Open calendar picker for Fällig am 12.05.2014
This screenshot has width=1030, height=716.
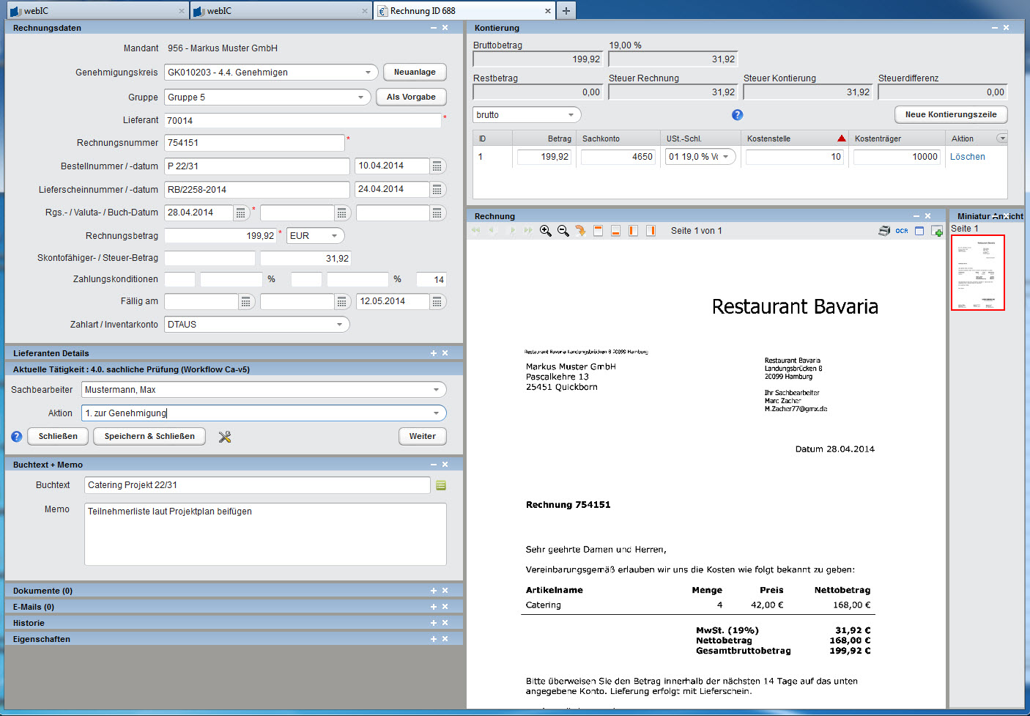pos(437,302)
